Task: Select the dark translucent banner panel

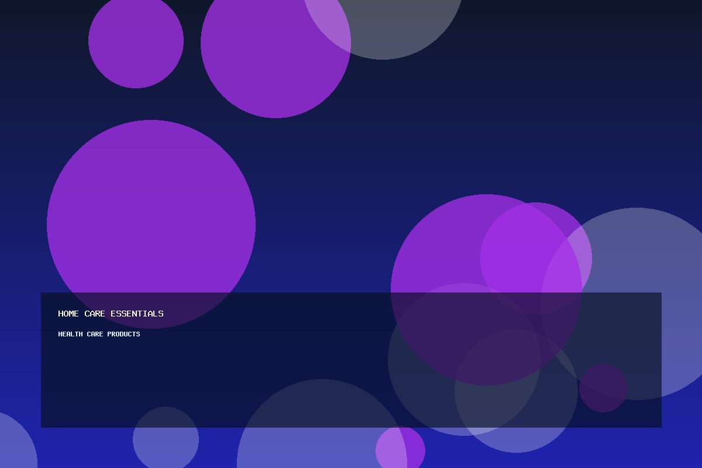Action: (x=351, y=360)
